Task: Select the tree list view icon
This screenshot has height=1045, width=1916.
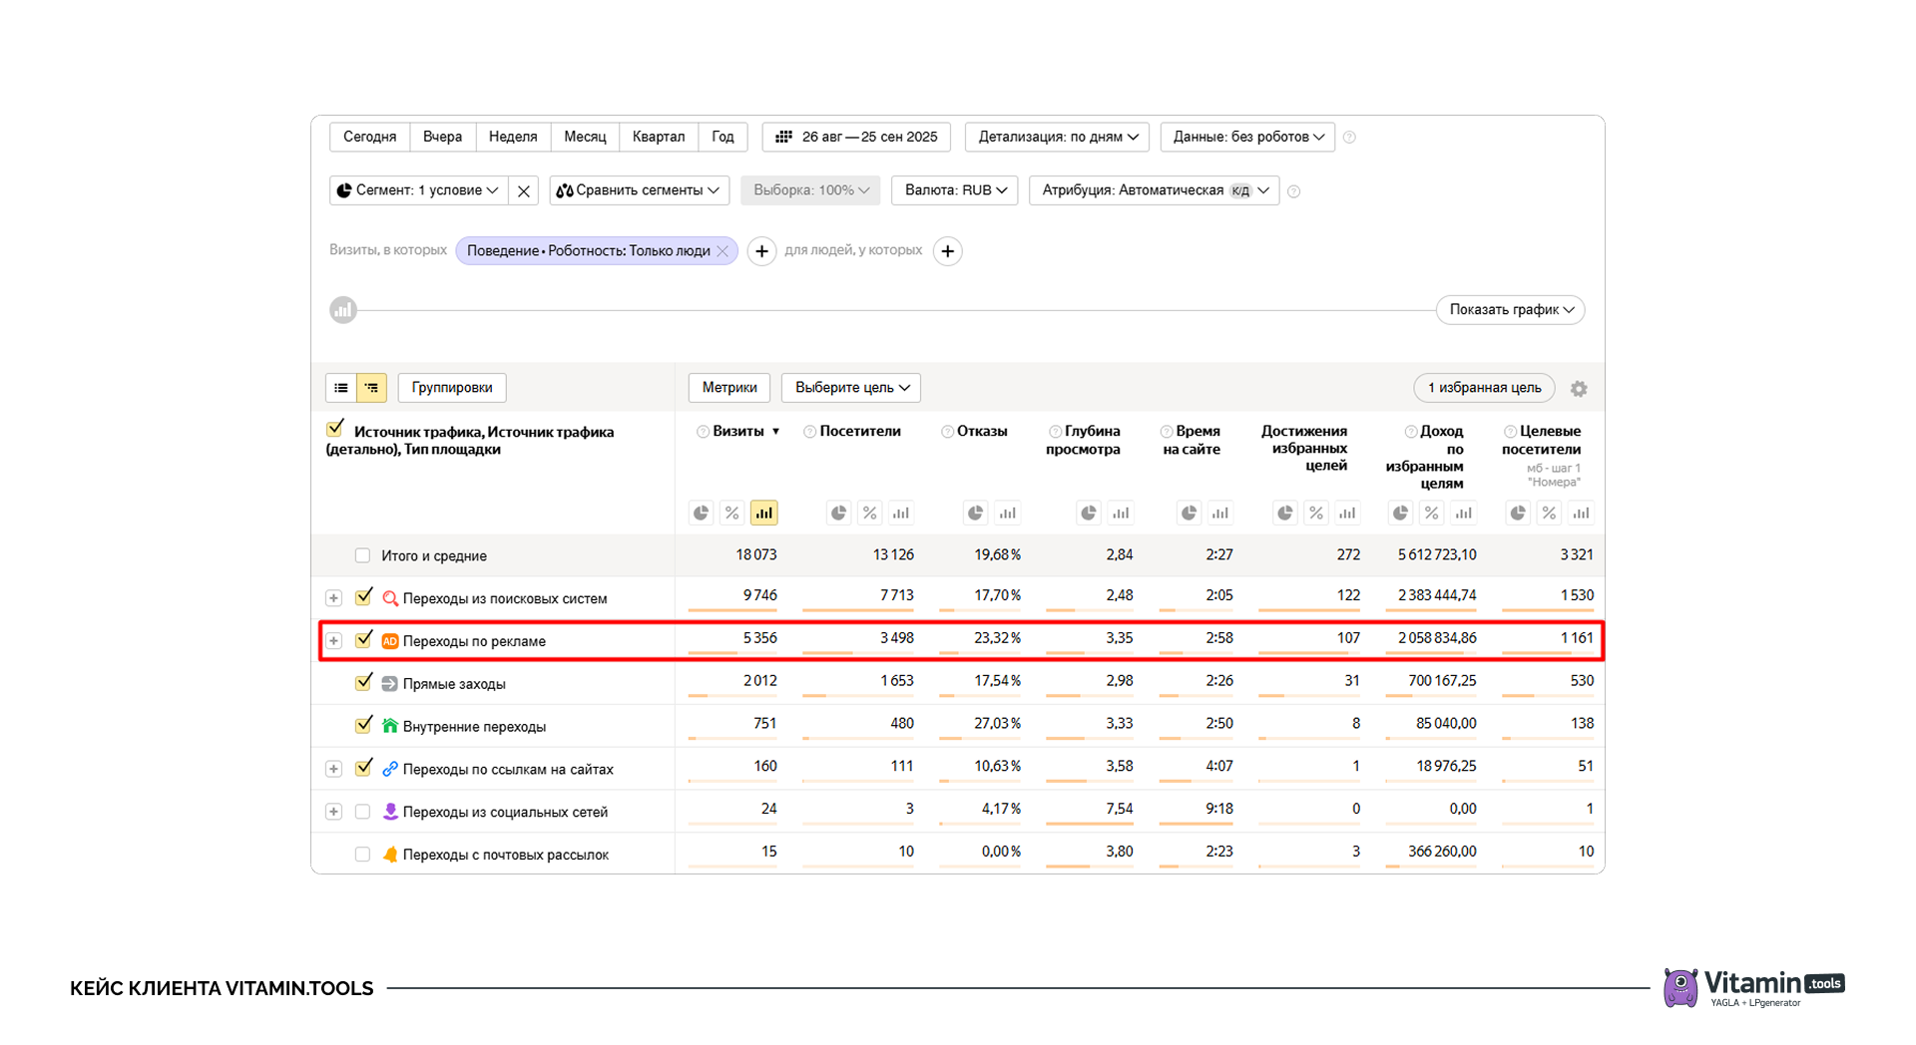Action: [x=371, y=388]
